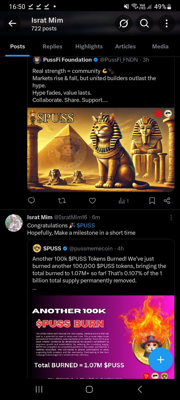Screen dimensions: 180x400
Task: Tap the back arrow button
Action: coord(12,24)
